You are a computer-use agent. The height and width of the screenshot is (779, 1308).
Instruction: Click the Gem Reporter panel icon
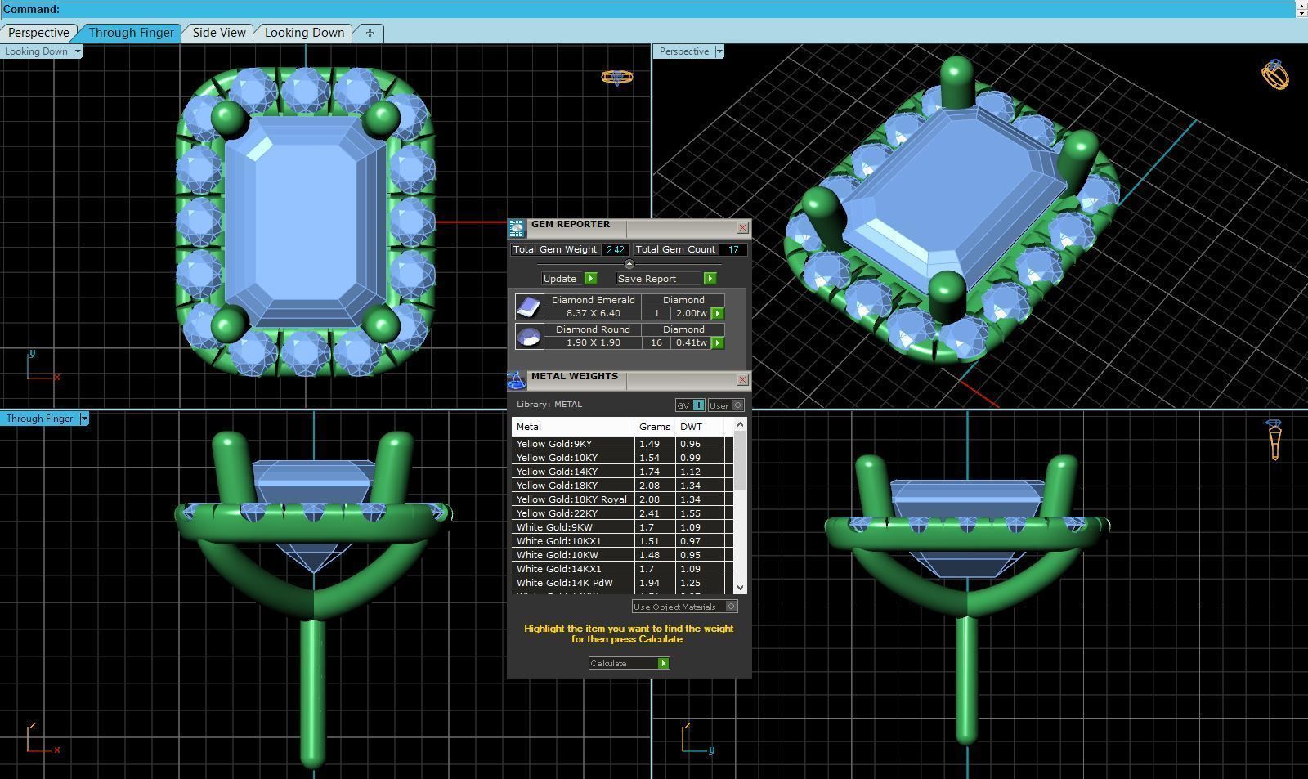[517, 229]
